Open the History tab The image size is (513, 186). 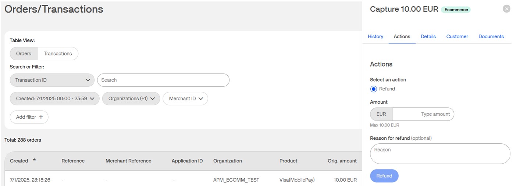[375, 36]
